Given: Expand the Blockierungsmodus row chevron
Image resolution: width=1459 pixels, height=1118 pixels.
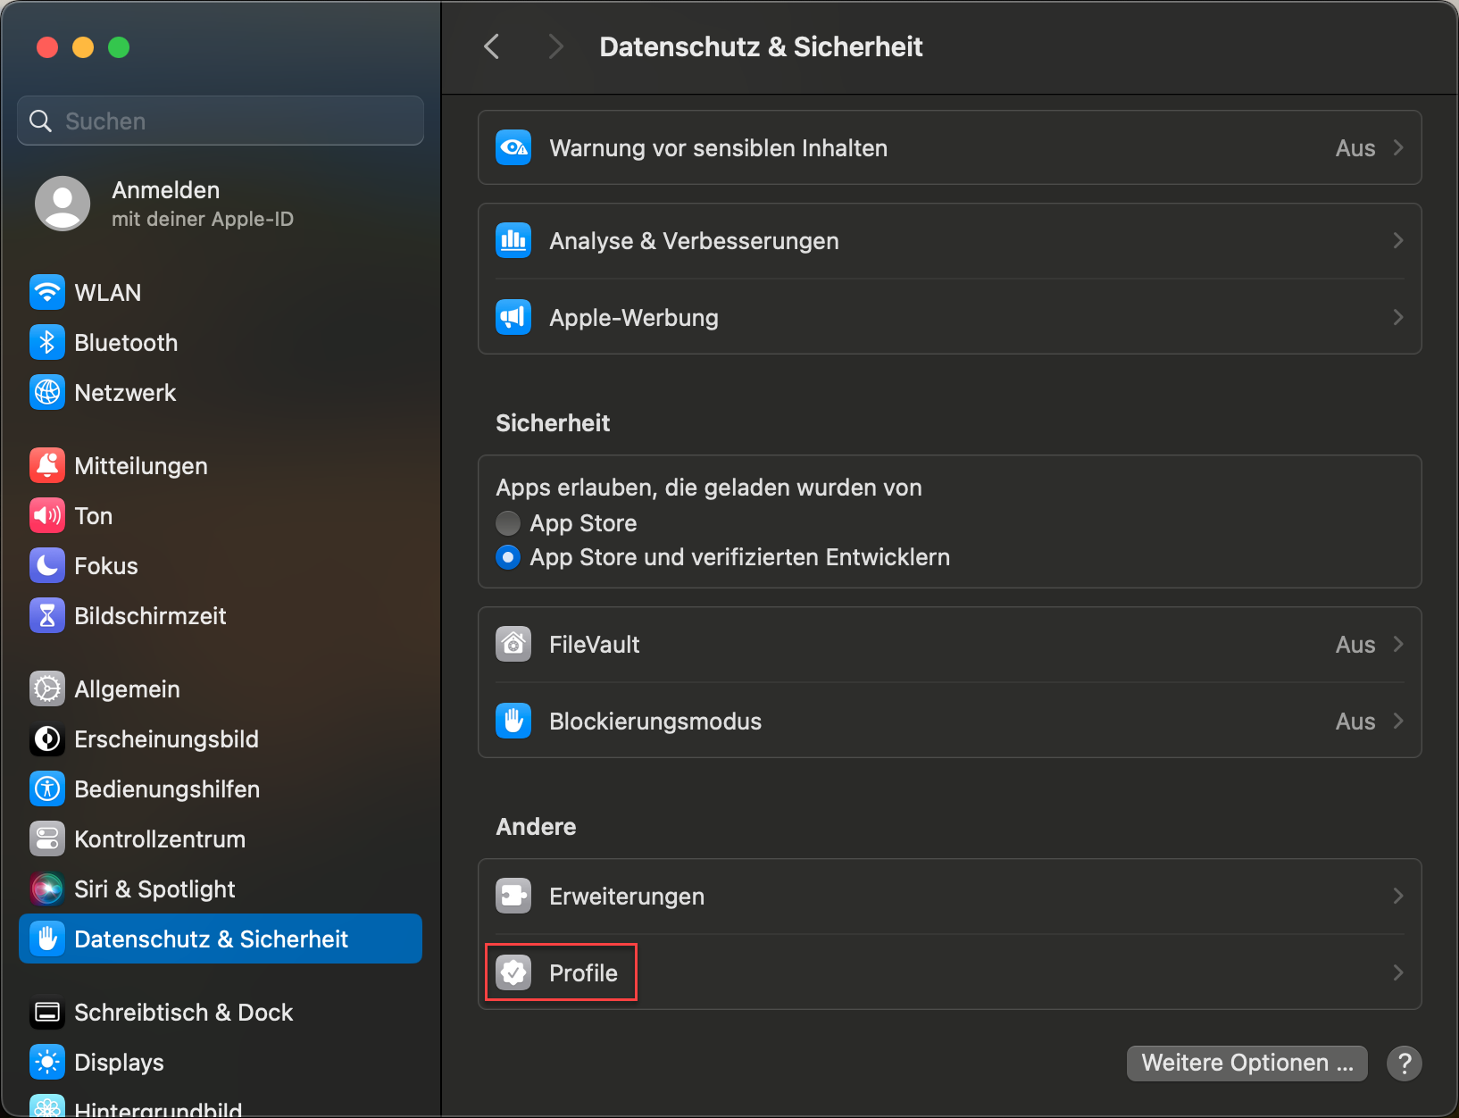Looking at the screenshot, I should tap(1398, 721).
